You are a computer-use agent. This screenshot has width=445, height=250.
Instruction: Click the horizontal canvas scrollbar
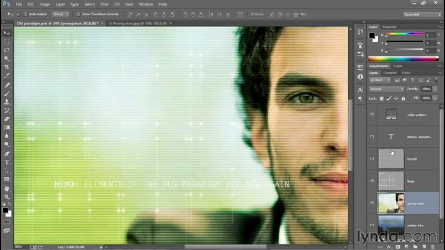(225, 247)
